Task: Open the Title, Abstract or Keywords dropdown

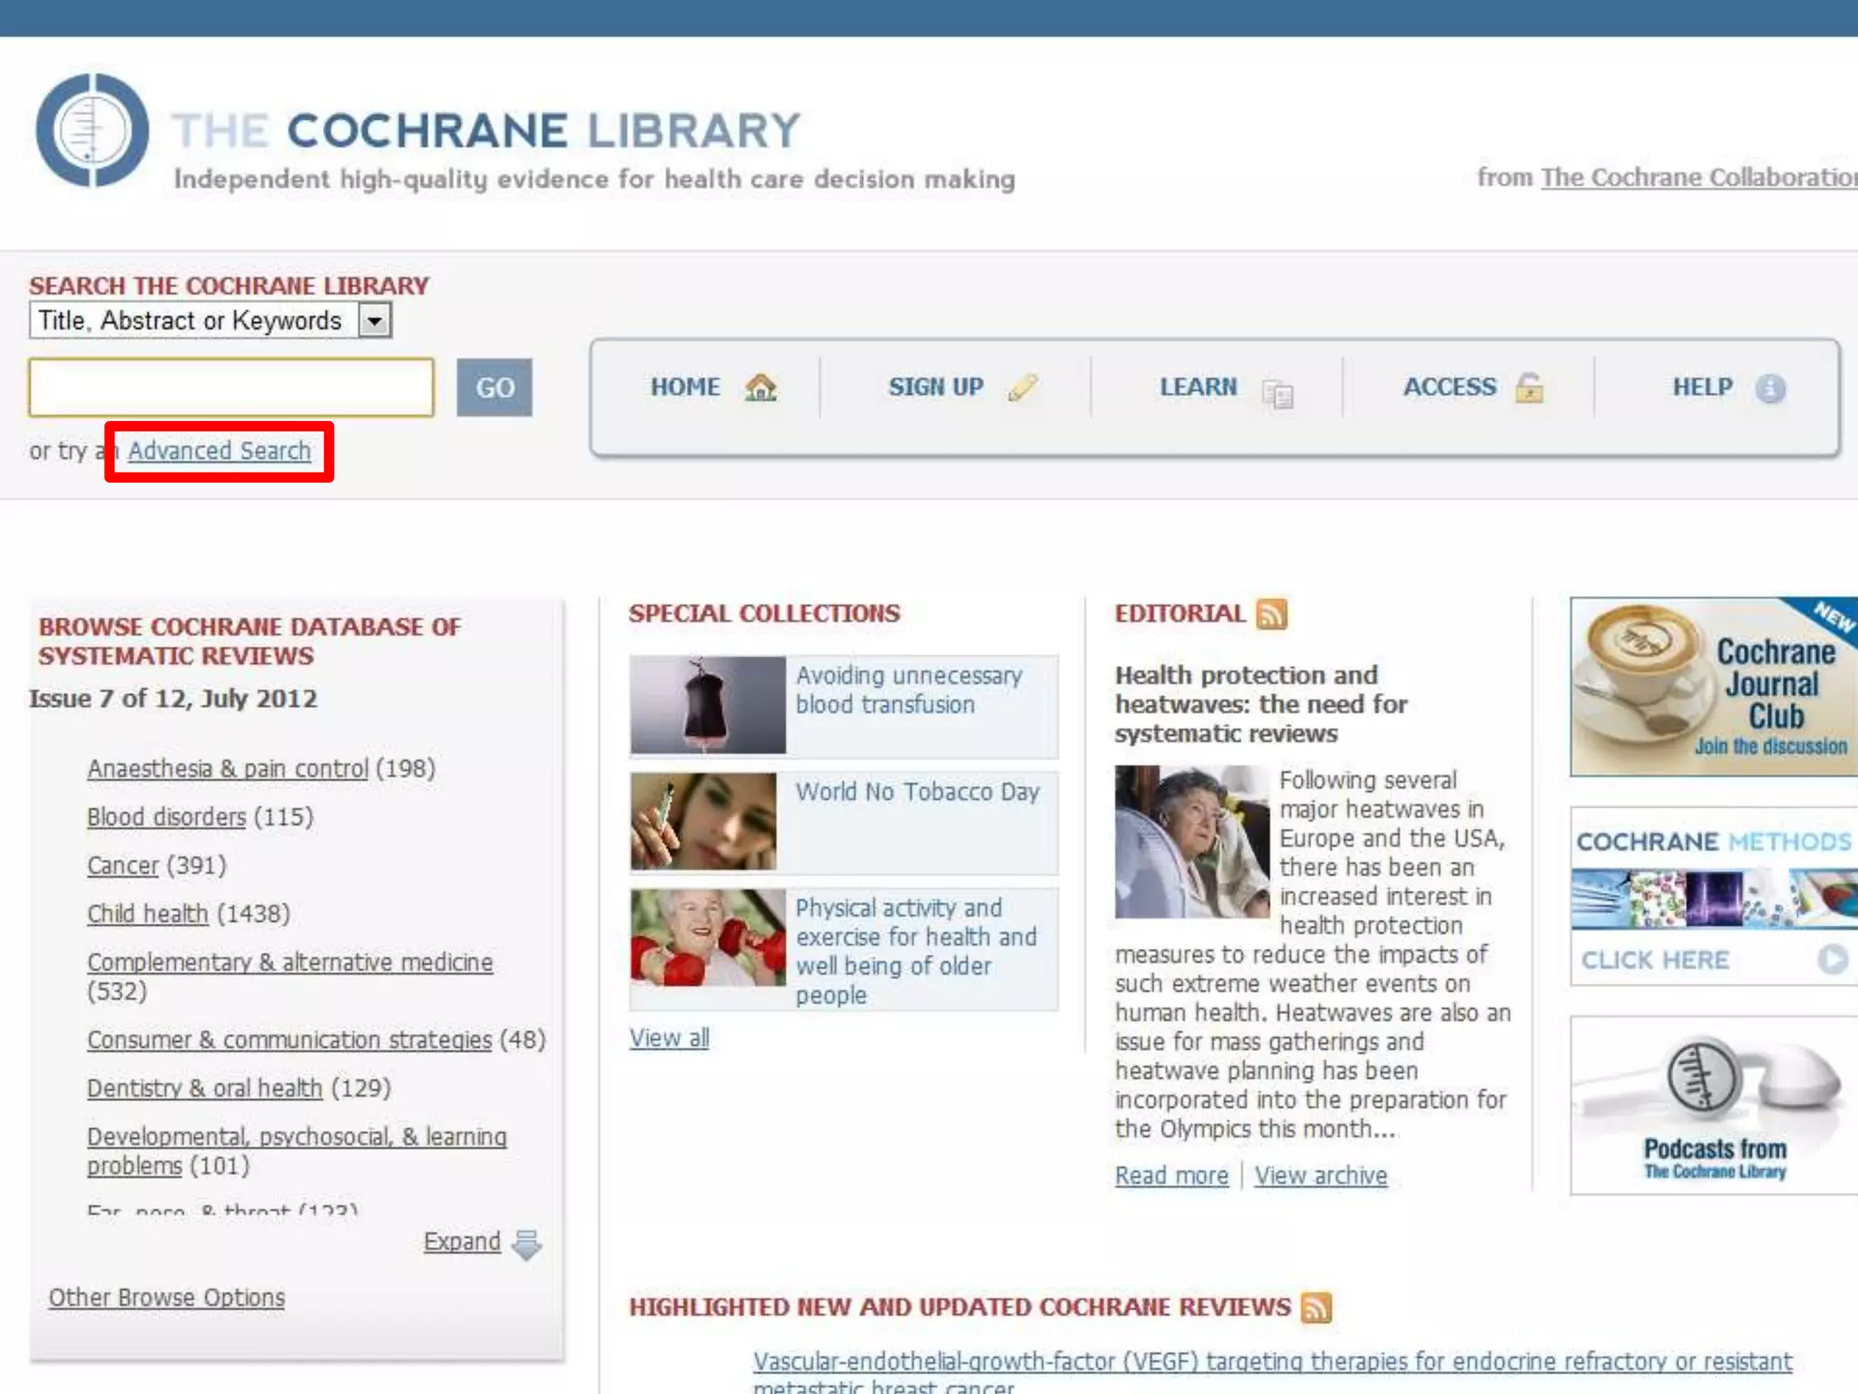Action: [x=375, y=320]
